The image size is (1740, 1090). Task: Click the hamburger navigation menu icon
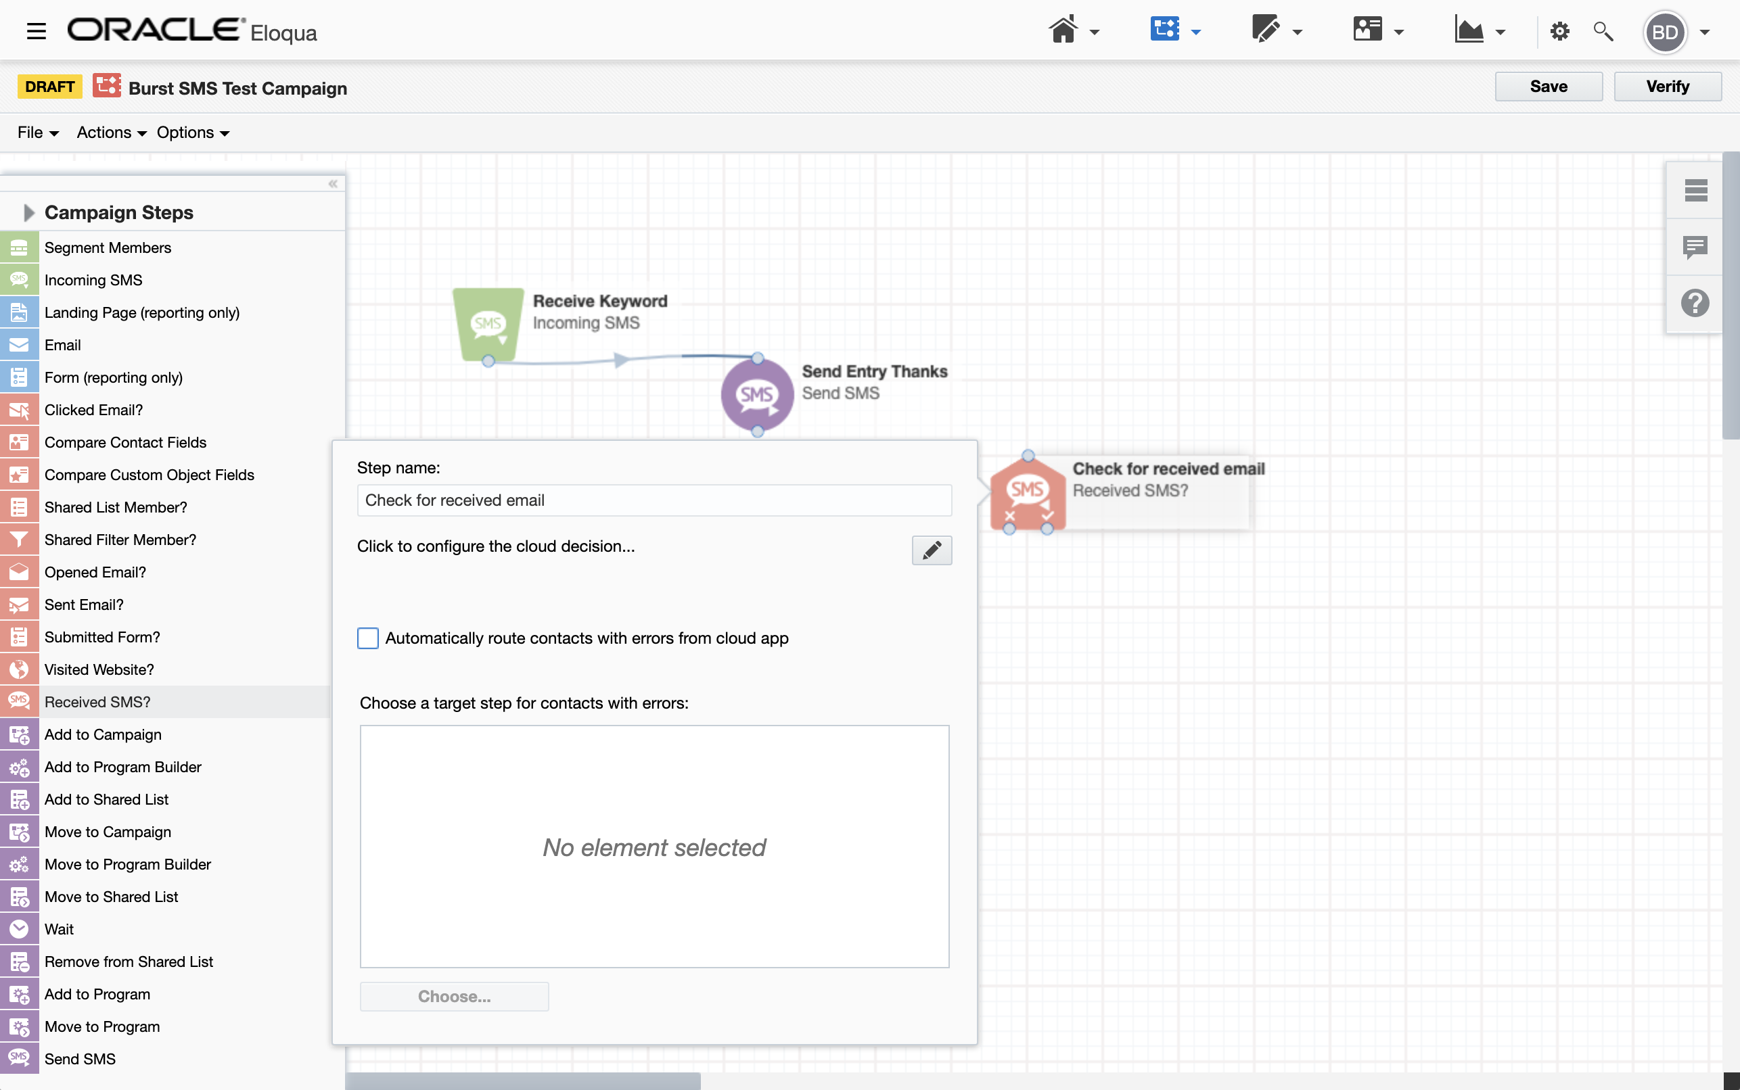[36, 32]
